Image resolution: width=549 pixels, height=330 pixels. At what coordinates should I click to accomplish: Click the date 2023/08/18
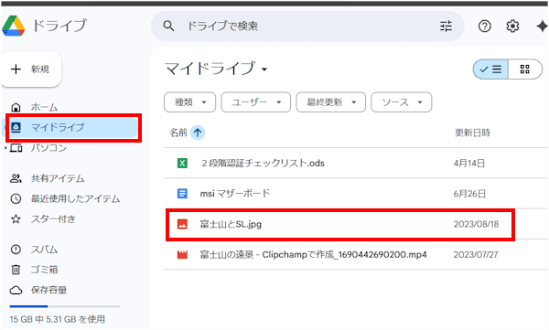(476, 224)
